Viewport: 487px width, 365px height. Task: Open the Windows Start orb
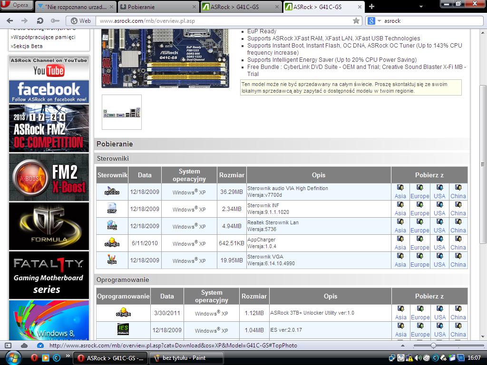point(12,358)
